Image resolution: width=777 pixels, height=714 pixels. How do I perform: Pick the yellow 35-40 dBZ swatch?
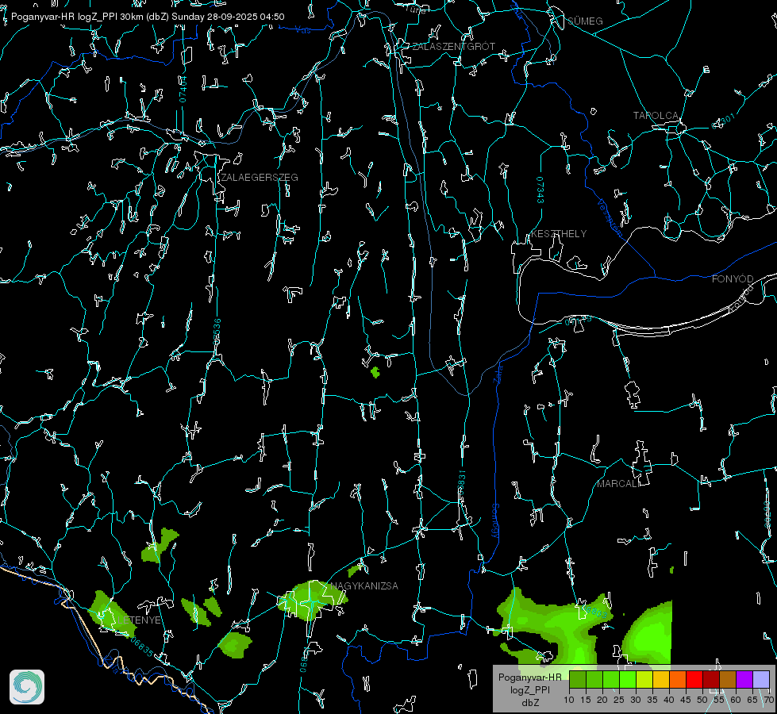(661, 679)
